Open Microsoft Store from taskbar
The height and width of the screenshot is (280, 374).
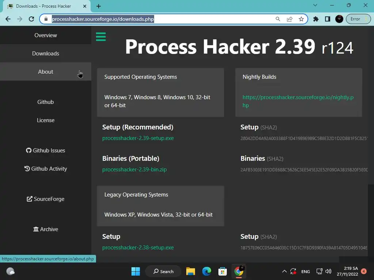[222, 271]
